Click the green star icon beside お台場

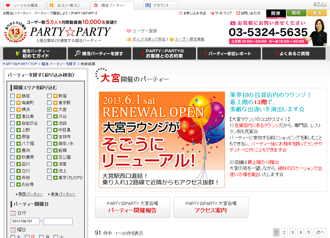pos(18,185)
